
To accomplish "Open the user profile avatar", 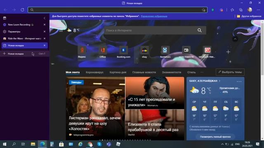I will click(250, 10).
